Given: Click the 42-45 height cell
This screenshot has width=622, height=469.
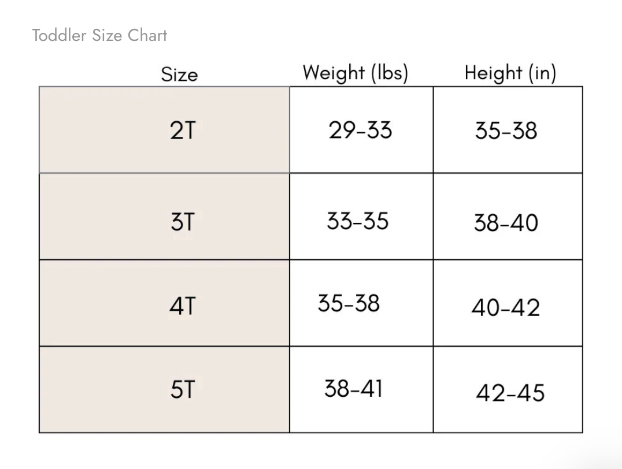Looking at the screenshot, I should coord(510,393).
